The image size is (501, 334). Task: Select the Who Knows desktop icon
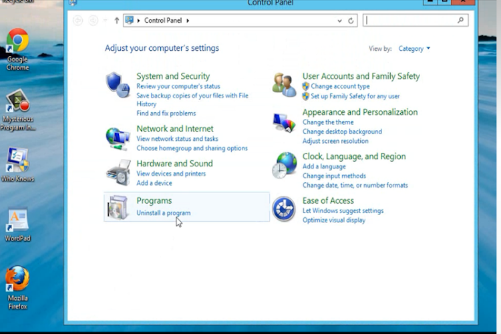point(17,164)
